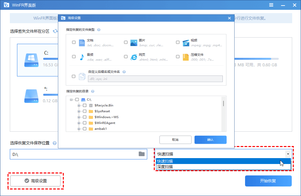Click help icon beside 选择恢复文件保存位置
The width and height of the screenshot is (301, 196).
[55, 143]
